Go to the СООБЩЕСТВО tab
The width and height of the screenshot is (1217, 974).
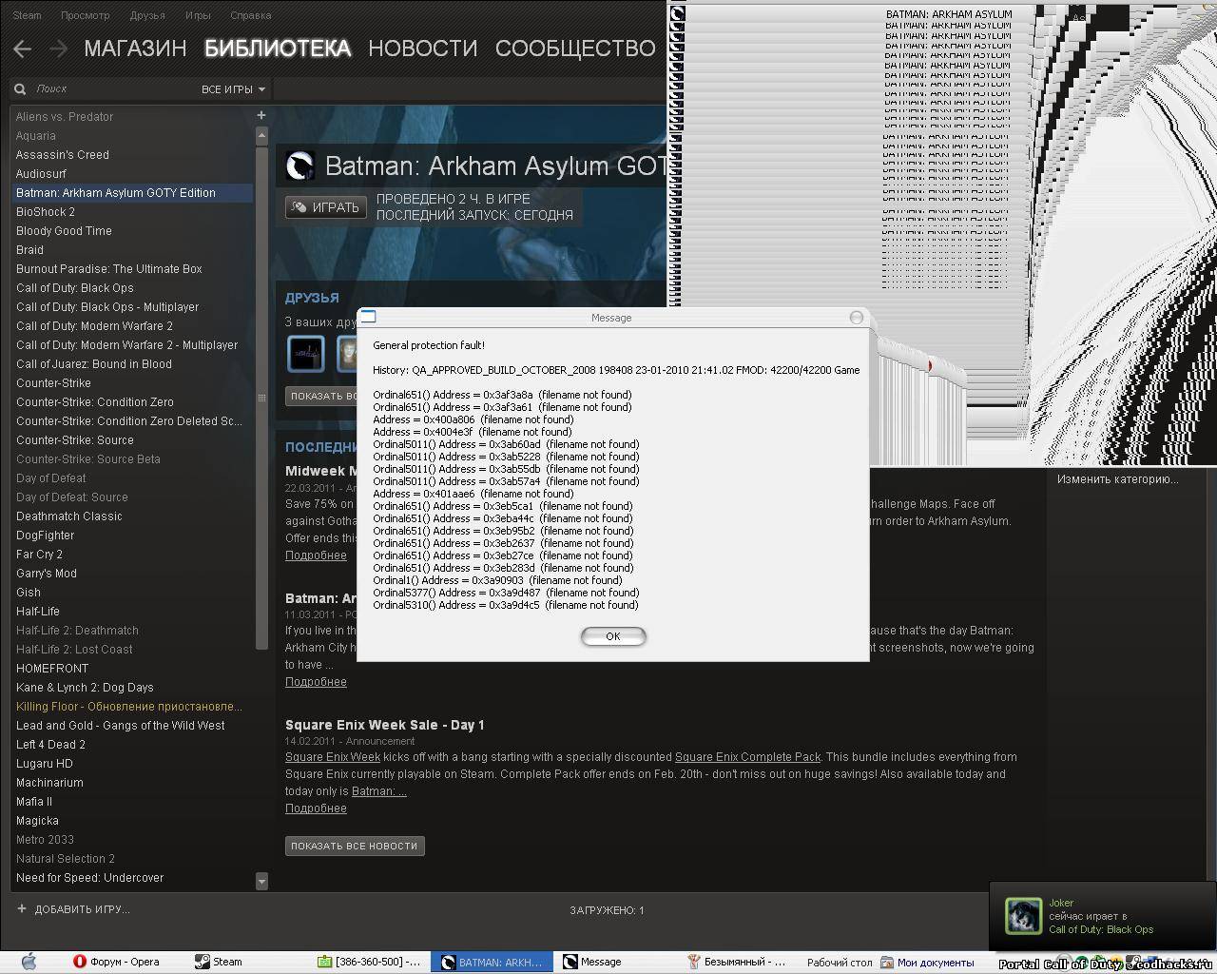575,49
